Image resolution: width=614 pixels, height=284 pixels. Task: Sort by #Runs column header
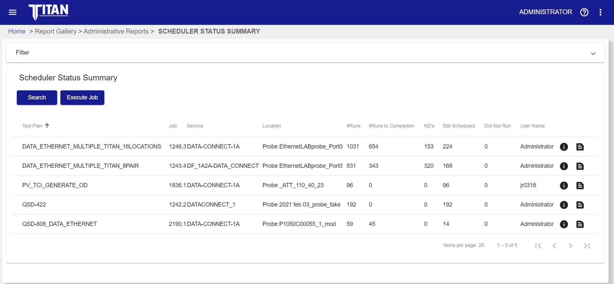(353, 126)
